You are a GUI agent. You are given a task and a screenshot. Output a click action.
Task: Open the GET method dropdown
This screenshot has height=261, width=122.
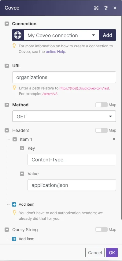click(x=64, y=116)
